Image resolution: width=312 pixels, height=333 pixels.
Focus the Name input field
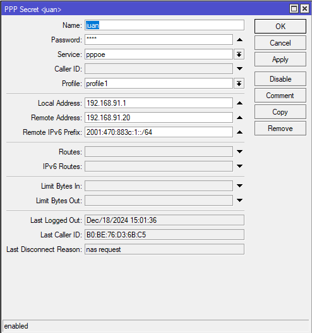click(x=164, y=25)
